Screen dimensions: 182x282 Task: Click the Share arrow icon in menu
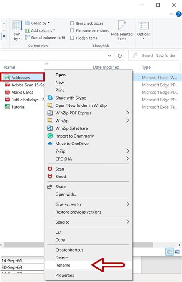[x=50, y=186]
